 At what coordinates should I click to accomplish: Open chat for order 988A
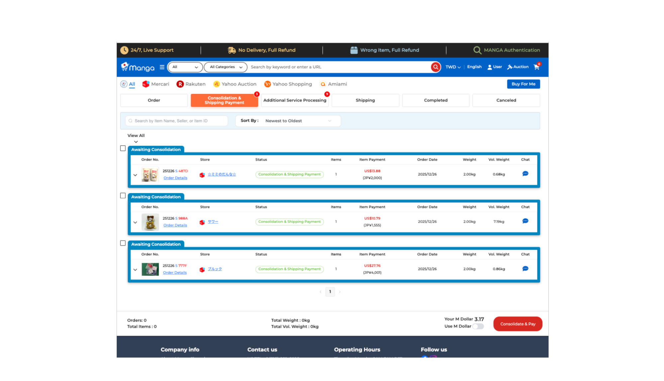click(x=525, y=221)
